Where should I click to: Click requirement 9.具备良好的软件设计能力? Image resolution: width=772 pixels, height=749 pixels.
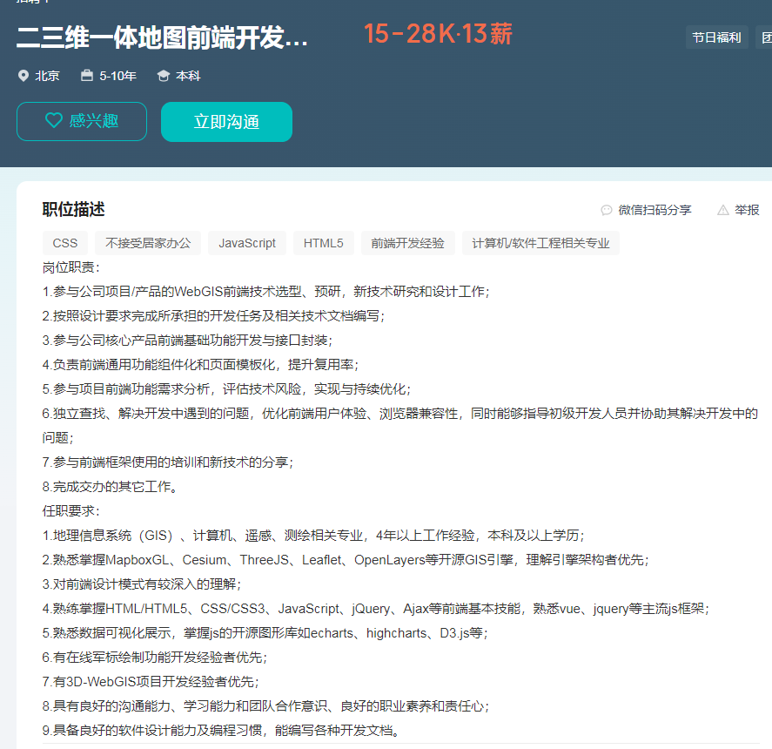[221, 730]
